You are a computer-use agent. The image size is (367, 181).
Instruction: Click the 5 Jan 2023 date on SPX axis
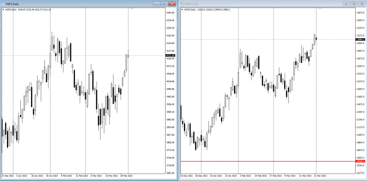click(x=22, y=176)
